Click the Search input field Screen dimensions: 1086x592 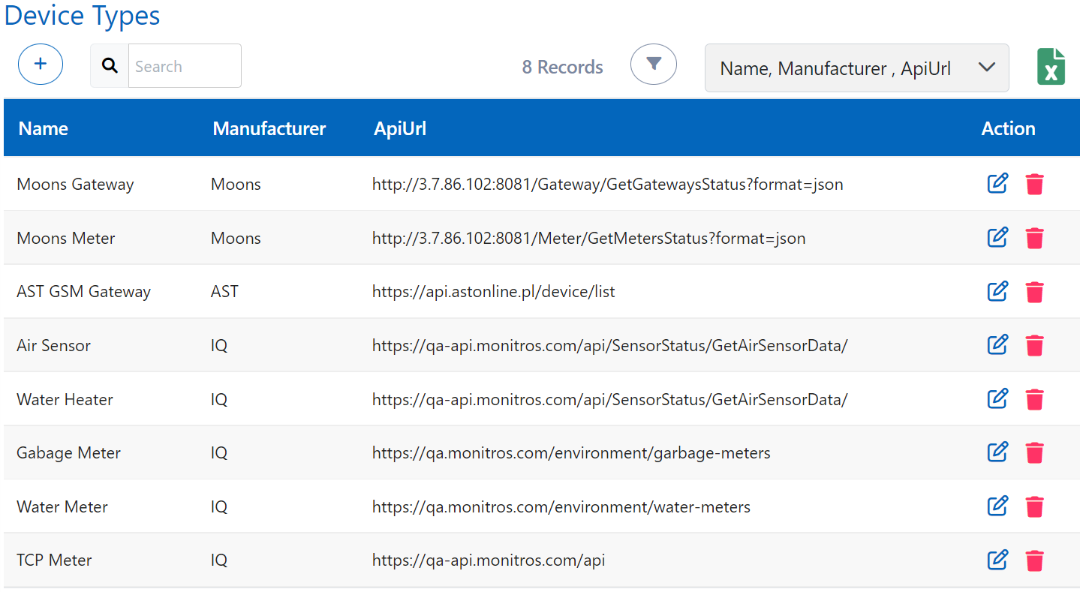coord(184,66)
